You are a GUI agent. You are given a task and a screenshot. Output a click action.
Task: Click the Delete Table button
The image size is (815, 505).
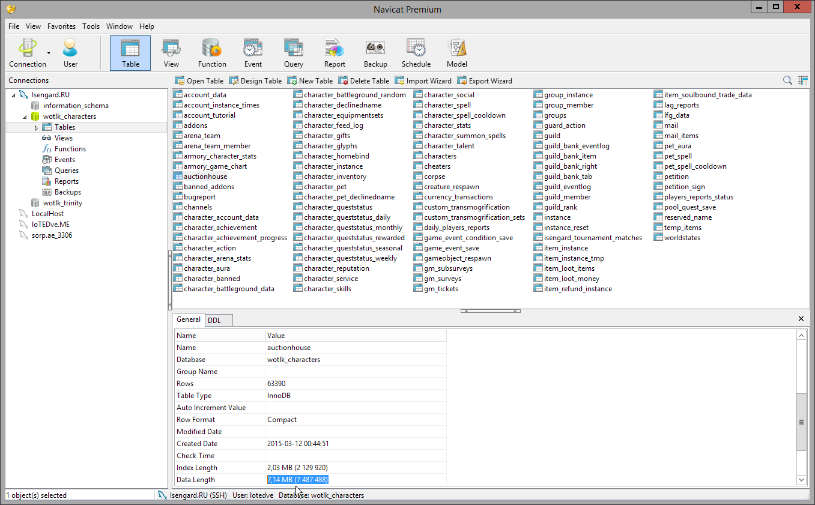[363, 80]
